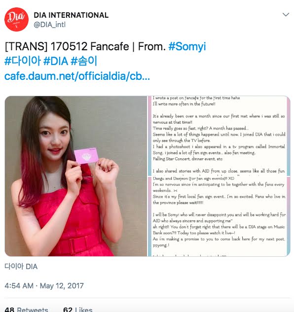Open the #다이아 hashtag

[23, 61]
